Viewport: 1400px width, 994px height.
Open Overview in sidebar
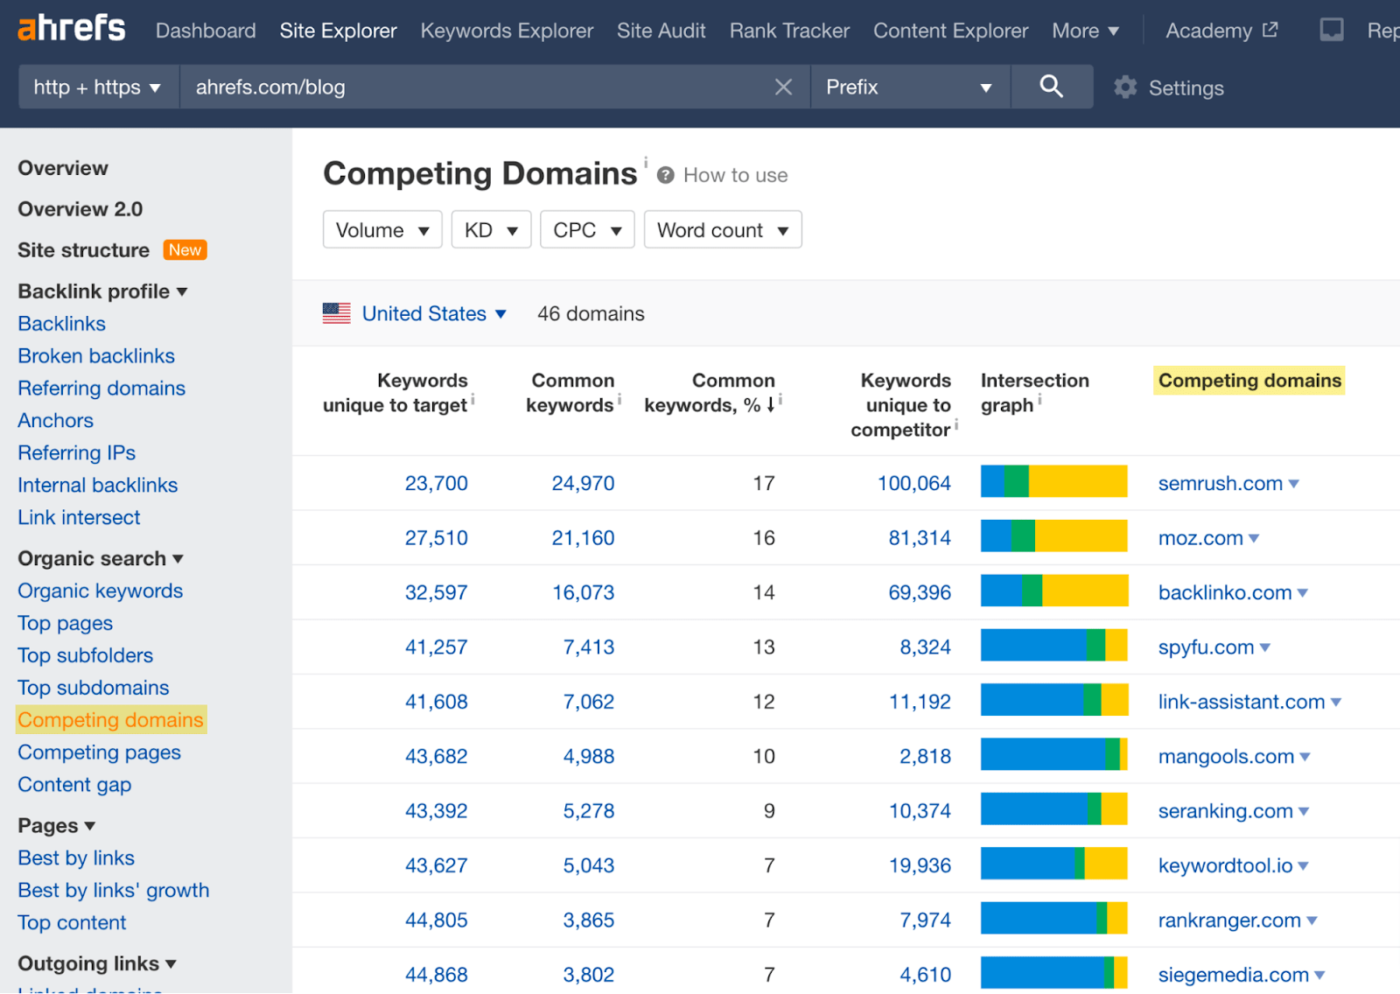(63, 168)
